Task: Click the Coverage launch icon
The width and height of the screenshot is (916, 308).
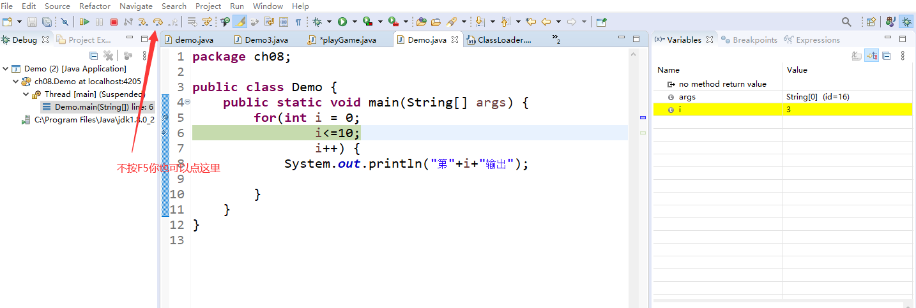Action: pyautogui.click(x=367, y=22)
